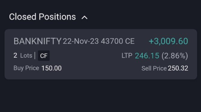Collapse the Closed Positions chevron

[x=85, y=17]
